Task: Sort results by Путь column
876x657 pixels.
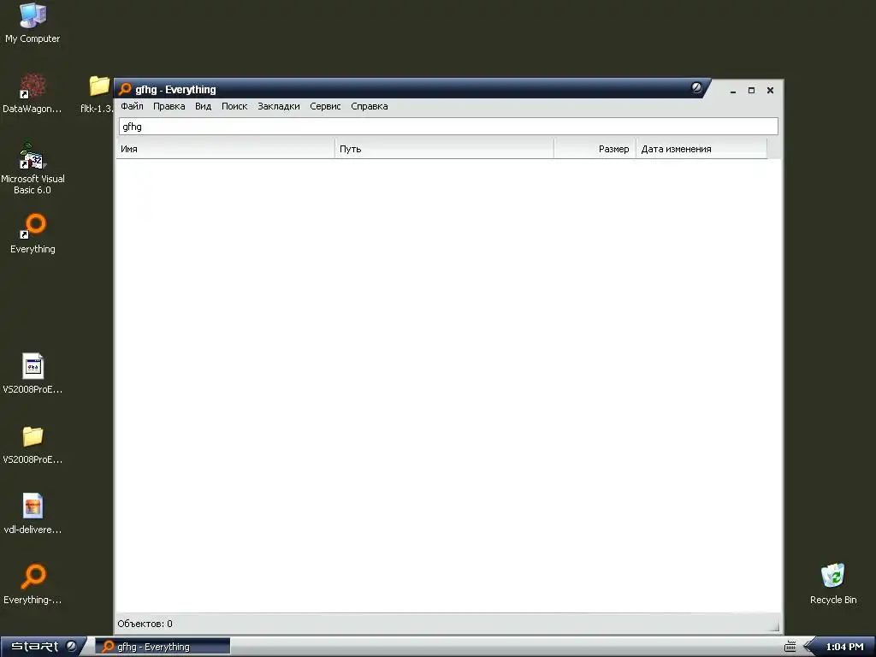Action: pos(445,149)
